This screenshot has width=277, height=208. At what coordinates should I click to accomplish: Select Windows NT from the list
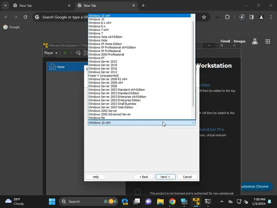pos(139,58)
